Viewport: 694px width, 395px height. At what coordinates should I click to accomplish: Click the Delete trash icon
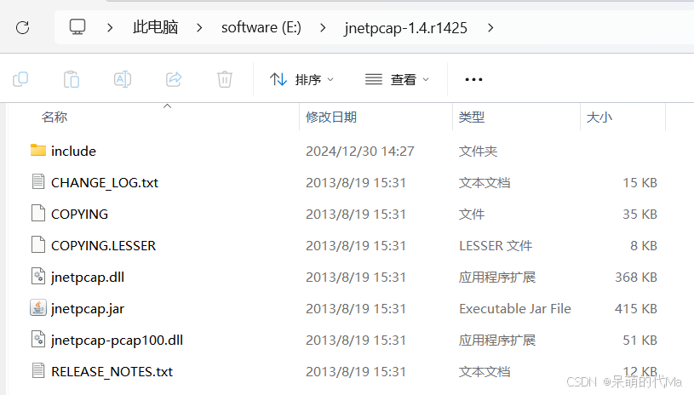point(225,80)
